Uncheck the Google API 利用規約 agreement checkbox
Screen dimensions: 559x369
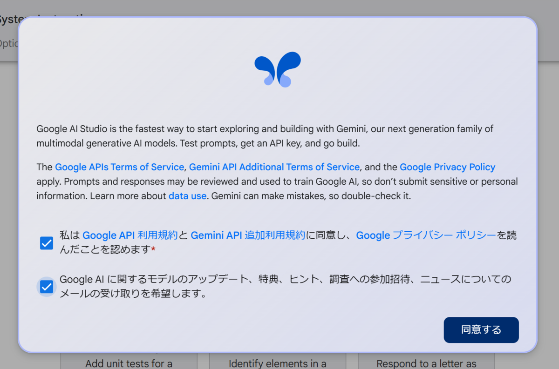(47, 243)
